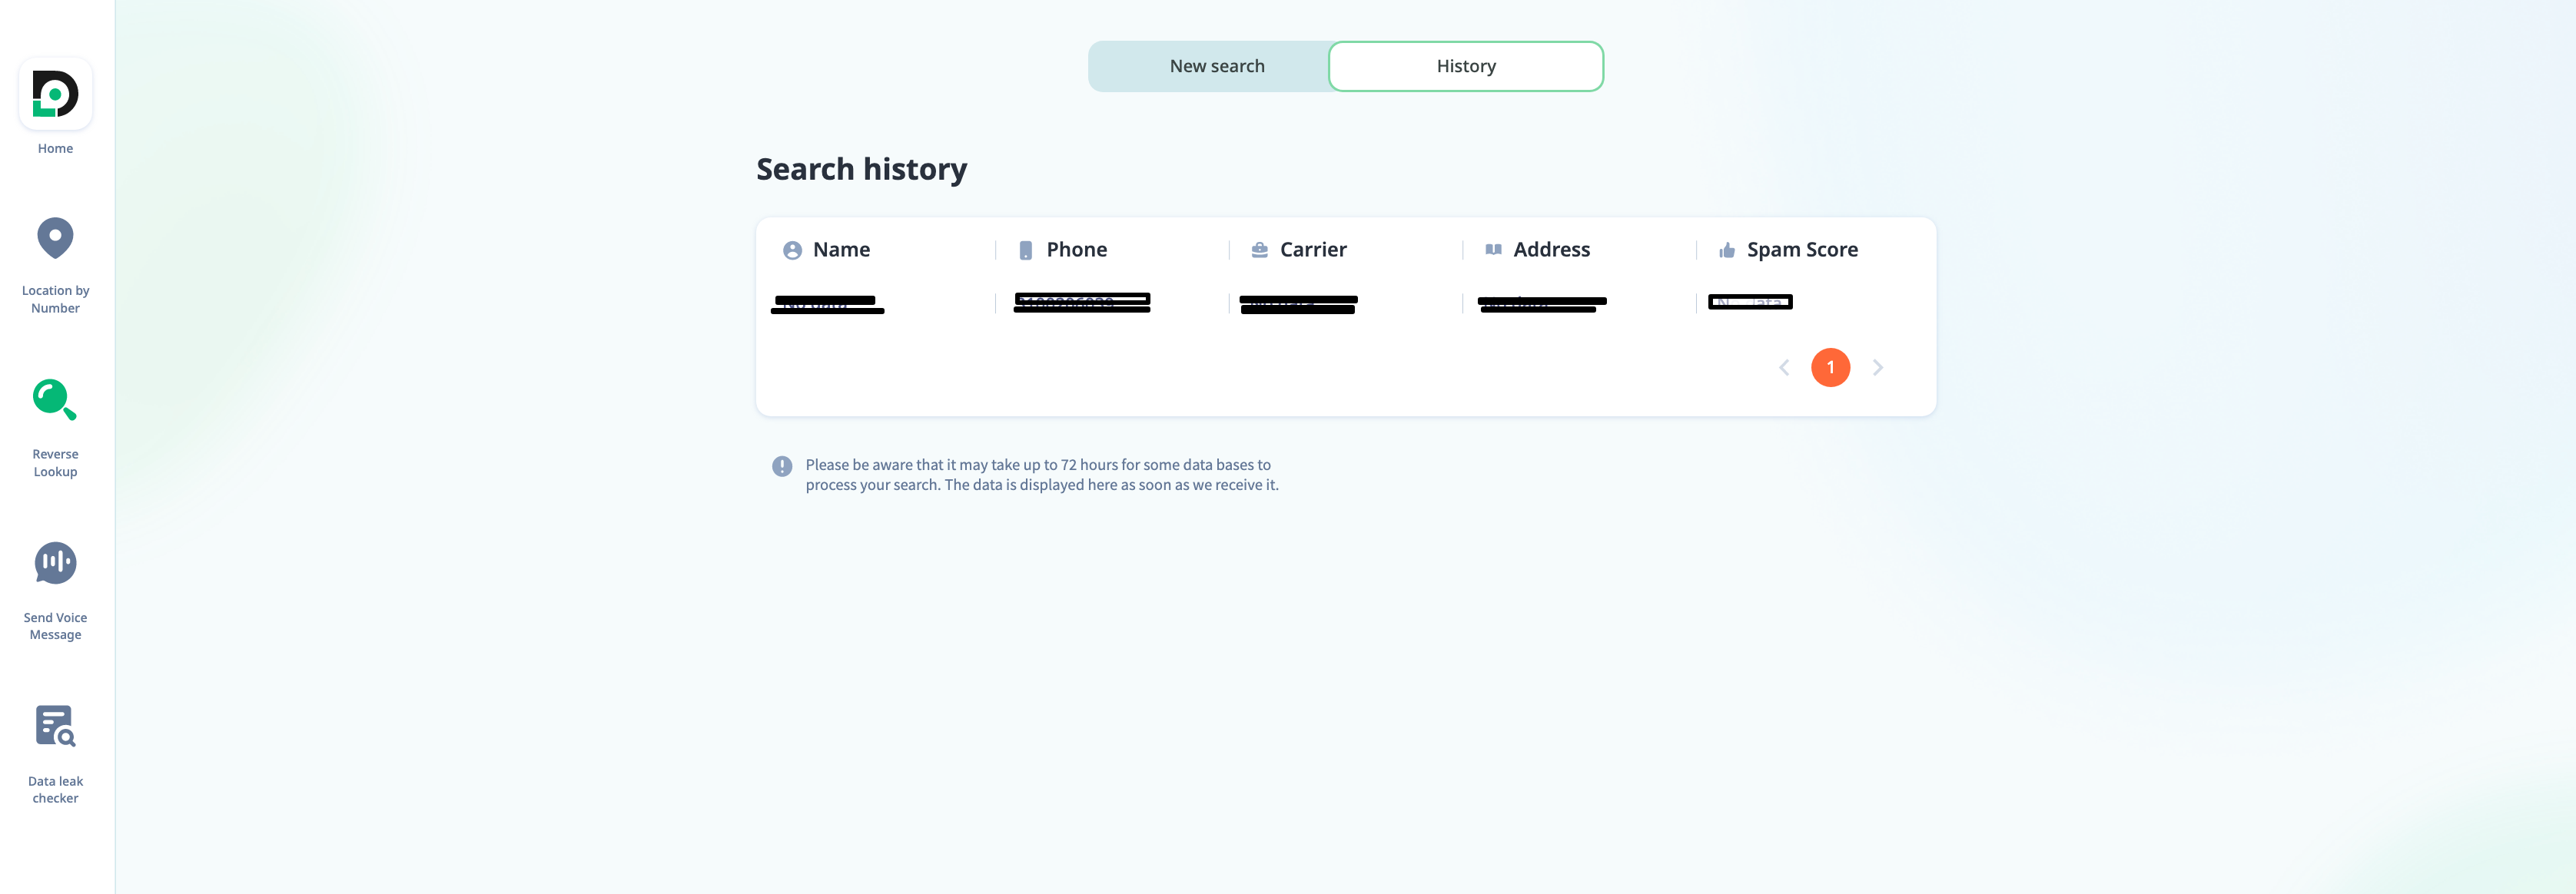
Task: Open the Home logo icon
Action: pos(55,94)
